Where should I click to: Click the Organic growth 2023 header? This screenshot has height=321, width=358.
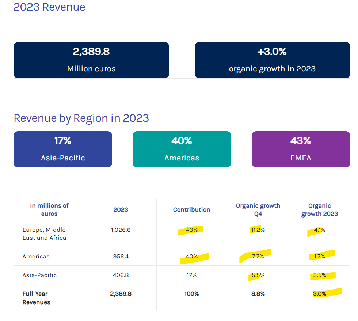click(x=319, y=210)
